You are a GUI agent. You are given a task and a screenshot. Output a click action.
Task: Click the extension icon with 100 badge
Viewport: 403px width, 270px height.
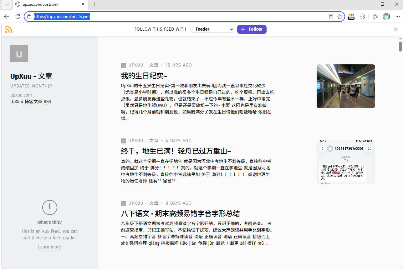(351, 17)
